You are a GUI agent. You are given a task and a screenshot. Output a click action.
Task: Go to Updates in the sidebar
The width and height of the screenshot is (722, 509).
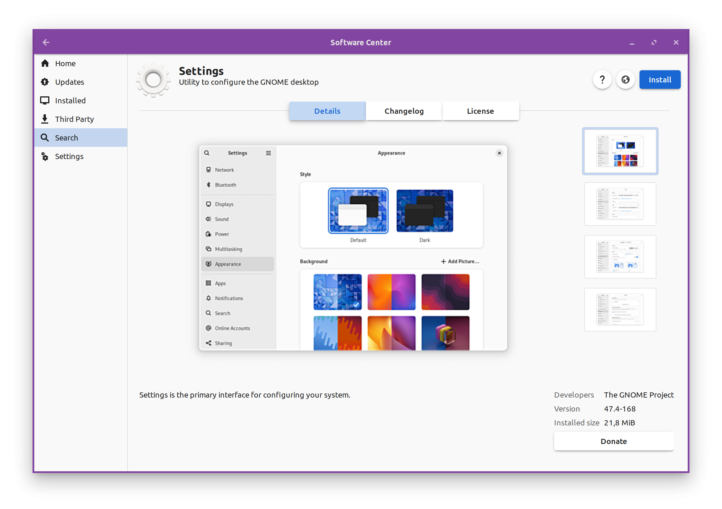(x=69, y=82)
